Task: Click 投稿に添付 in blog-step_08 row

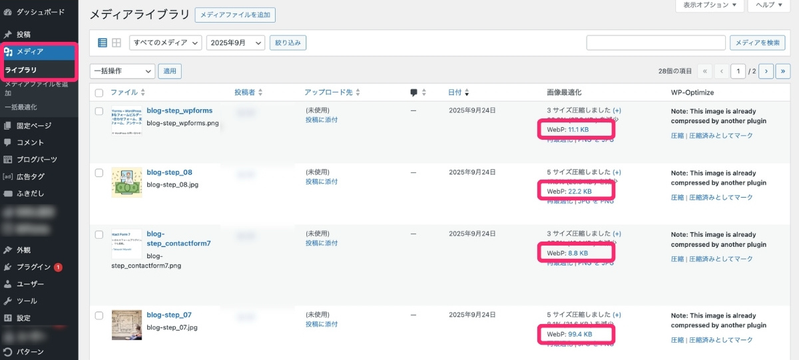Action: (322, 181)
